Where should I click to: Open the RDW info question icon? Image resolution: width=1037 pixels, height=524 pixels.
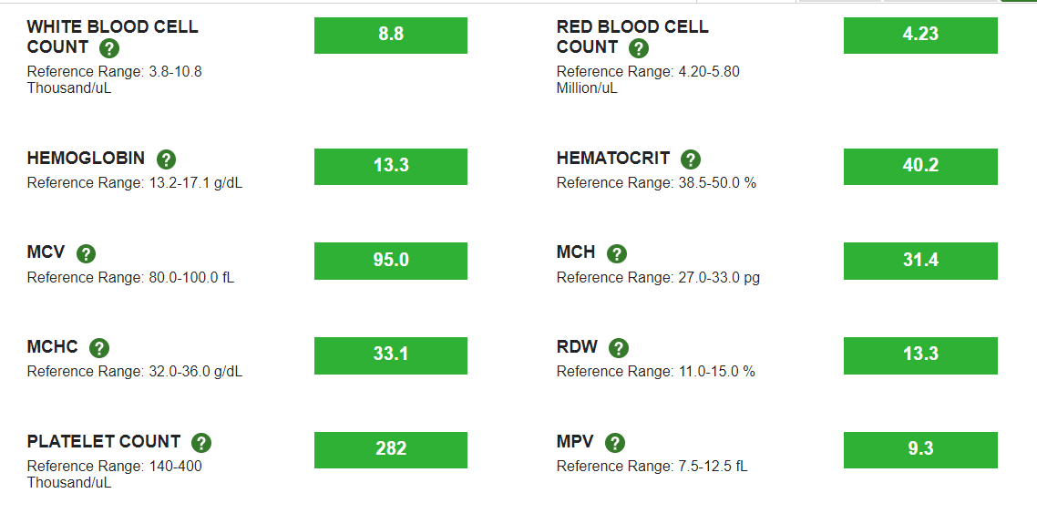619,348
